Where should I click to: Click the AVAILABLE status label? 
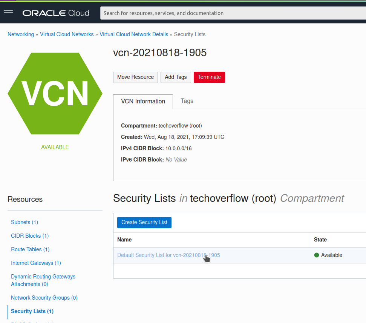click(x=55, y=147)
